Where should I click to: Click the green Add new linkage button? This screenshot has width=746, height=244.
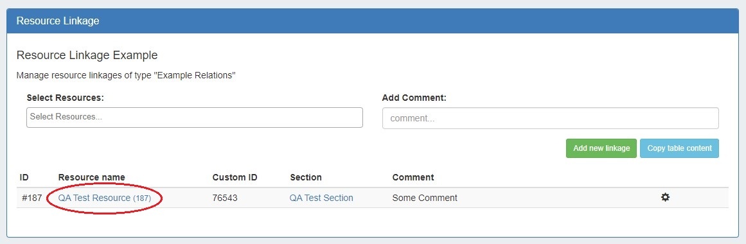pyautogui.click(x=601, y=148)
